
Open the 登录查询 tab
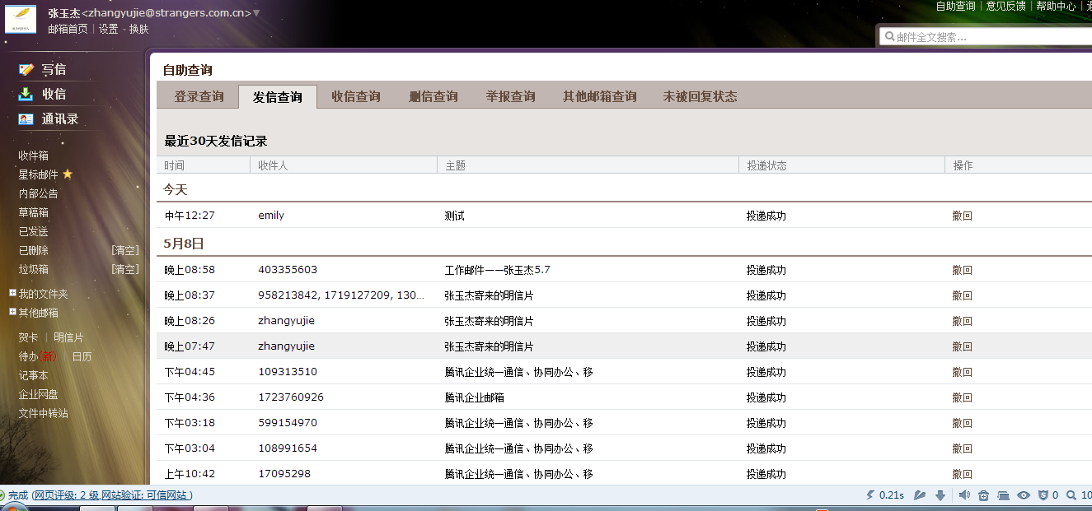pos(199,97)
